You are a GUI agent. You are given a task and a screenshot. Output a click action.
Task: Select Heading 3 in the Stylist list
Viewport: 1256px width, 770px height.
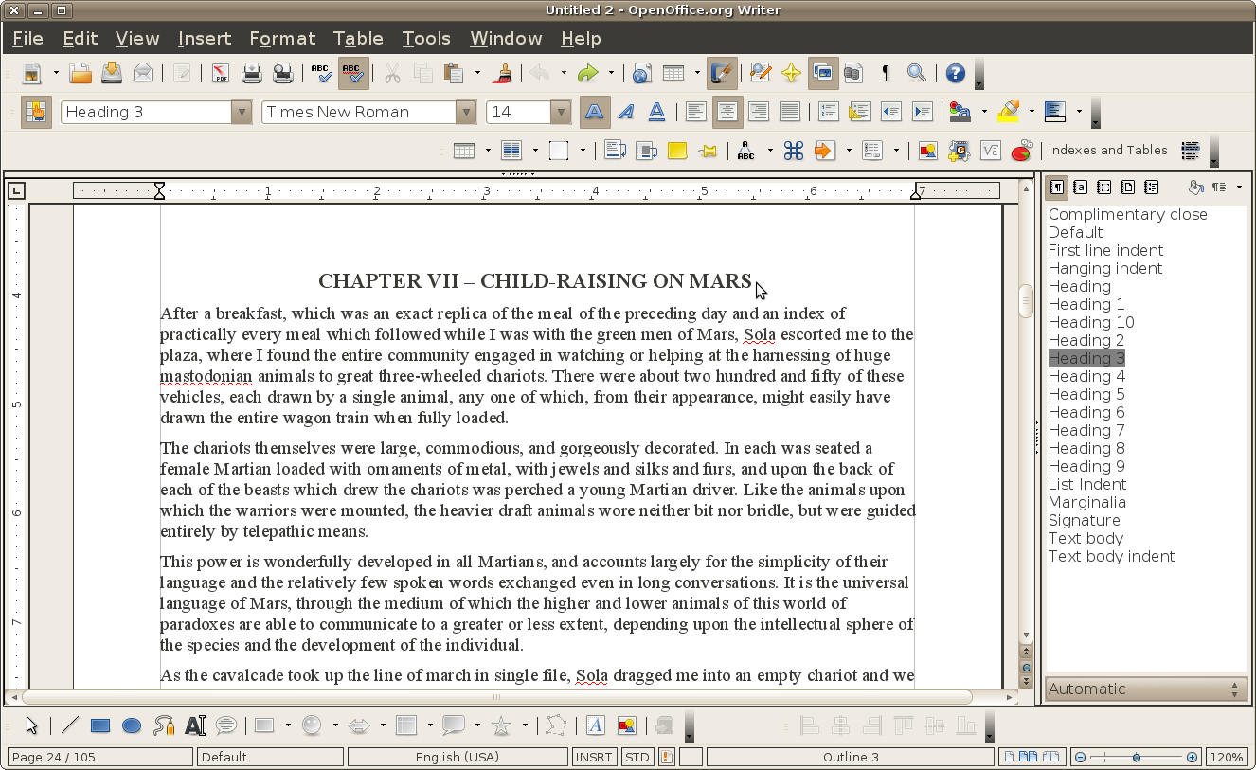[1086, 358]
